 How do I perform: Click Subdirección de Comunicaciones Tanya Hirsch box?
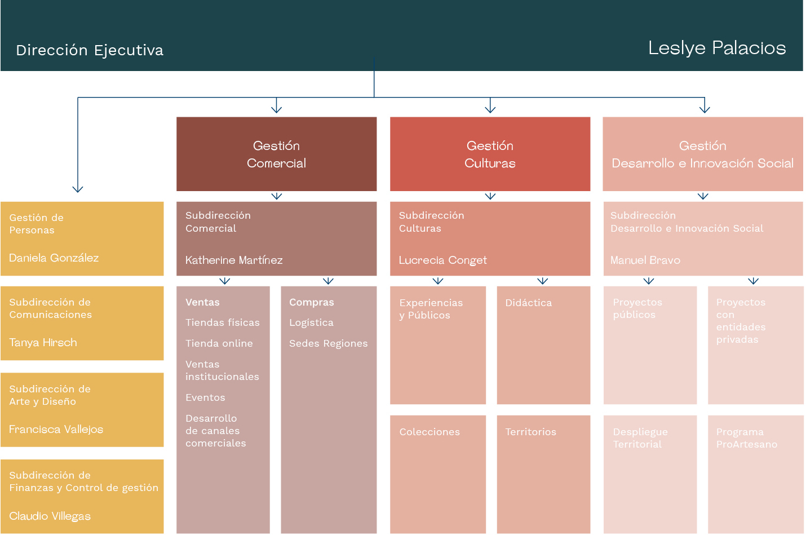click(82, 323)
